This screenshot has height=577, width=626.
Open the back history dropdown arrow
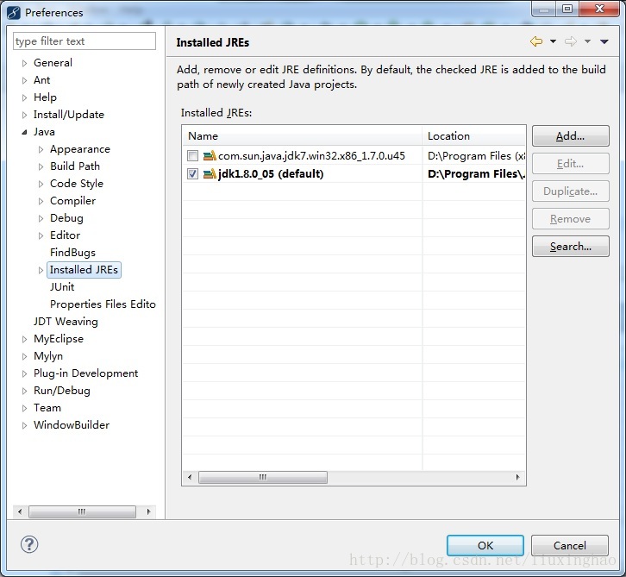coord(553,41)
